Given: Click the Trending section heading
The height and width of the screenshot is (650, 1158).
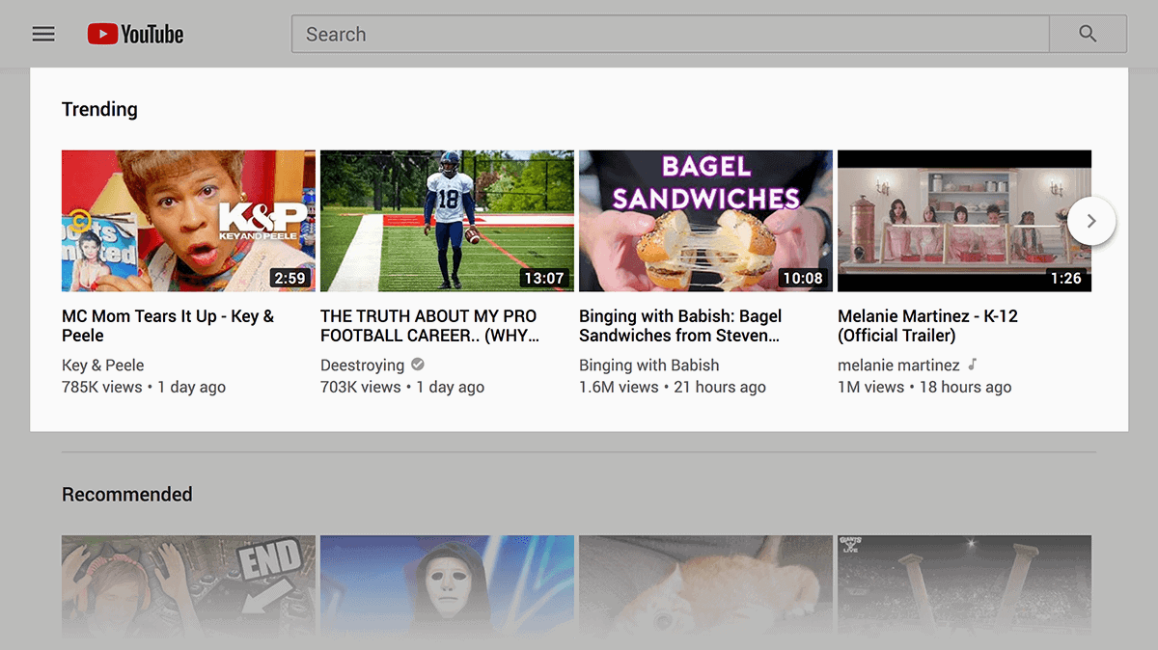Looking at the screenshot, I should 99,109.
